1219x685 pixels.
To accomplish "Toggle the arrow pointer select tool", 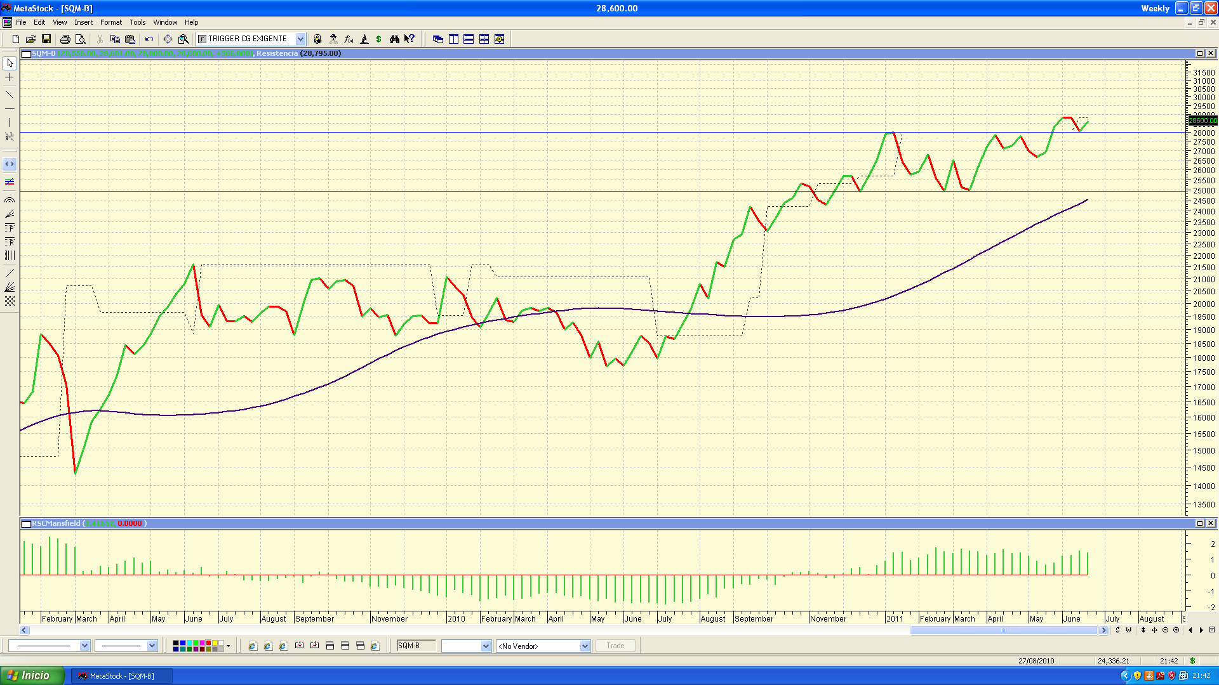I will click(x=10, y=63).
